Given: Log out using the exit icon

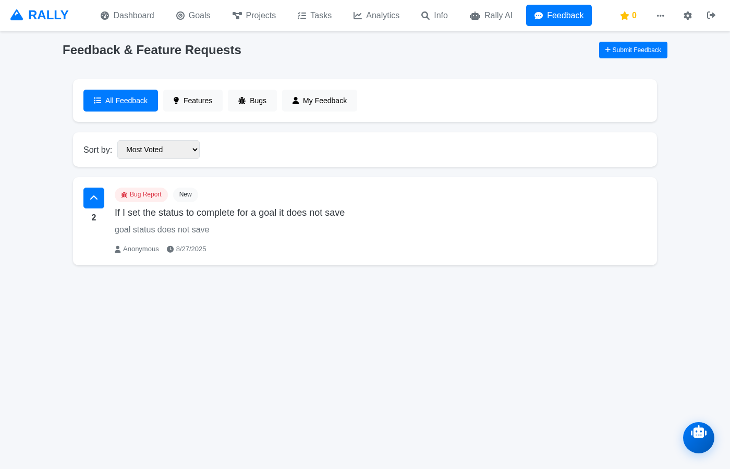Looking at the screenshot, I should click(711, 15).
